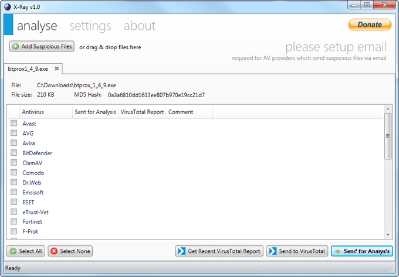Tick the Dr.Web checkbox

[x=13, y=182]
